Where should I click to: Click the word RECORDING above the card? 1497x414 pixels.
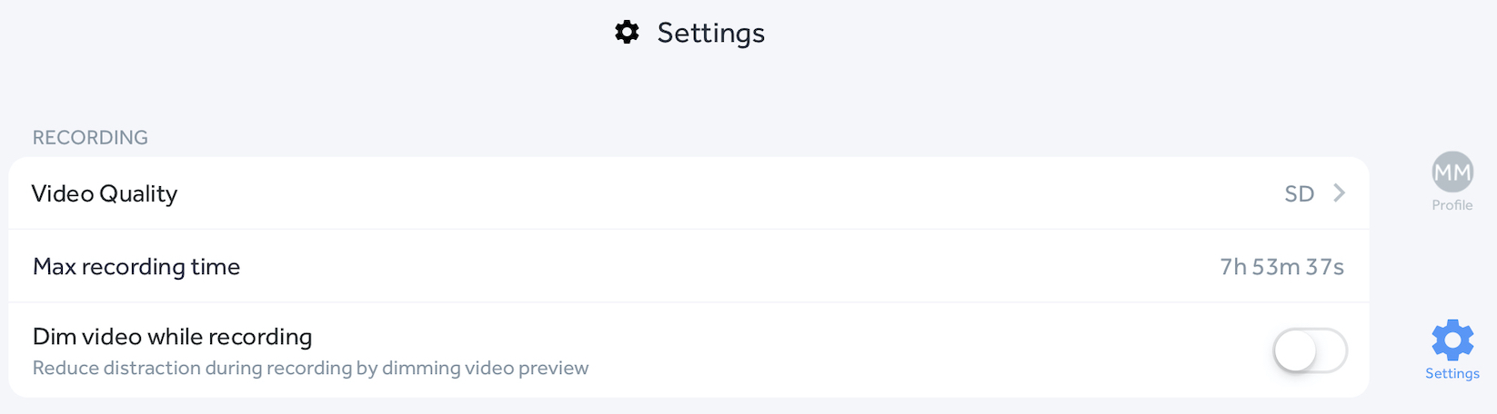tap(90, 137)
